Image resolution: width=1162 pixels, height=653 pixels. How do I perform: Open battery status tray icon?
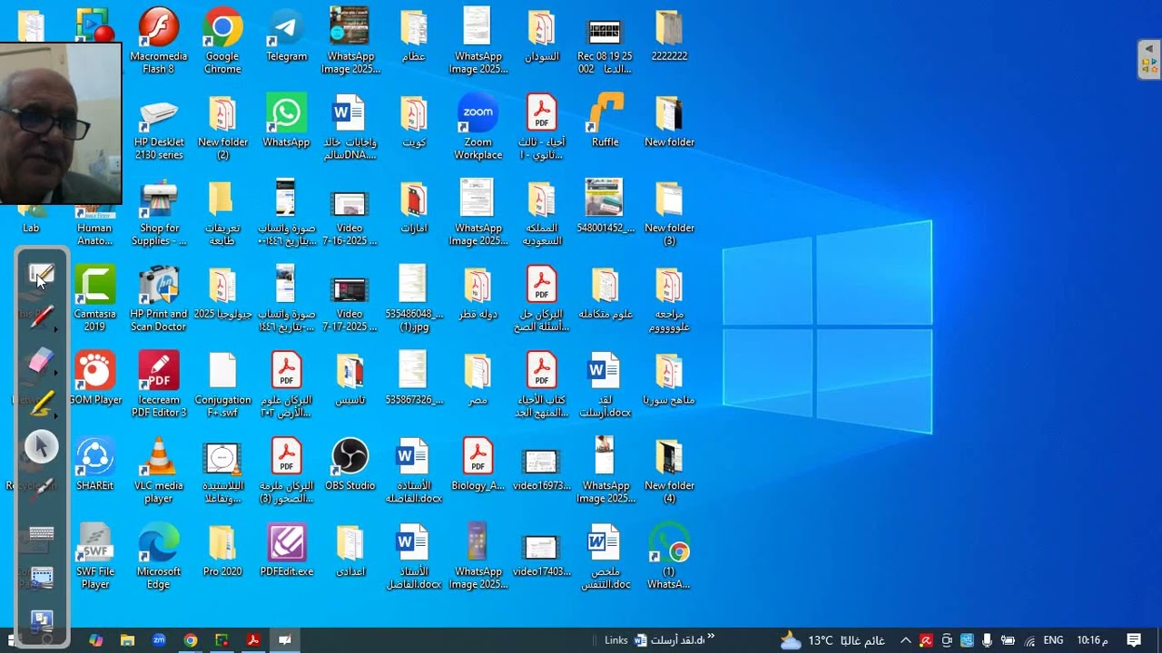point(1008,640)
